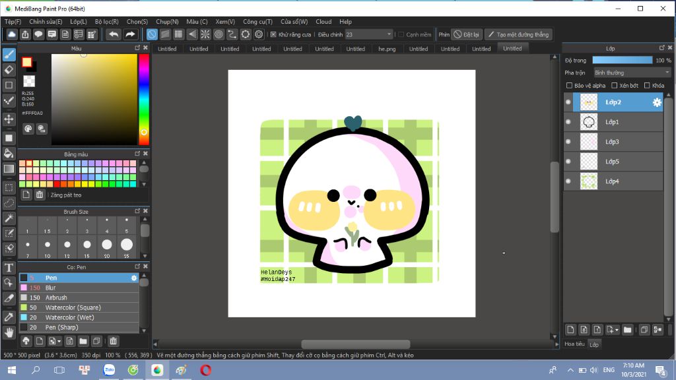
Task: Hide layer Lớp1 visibility dot
Action: pos(568,122)
